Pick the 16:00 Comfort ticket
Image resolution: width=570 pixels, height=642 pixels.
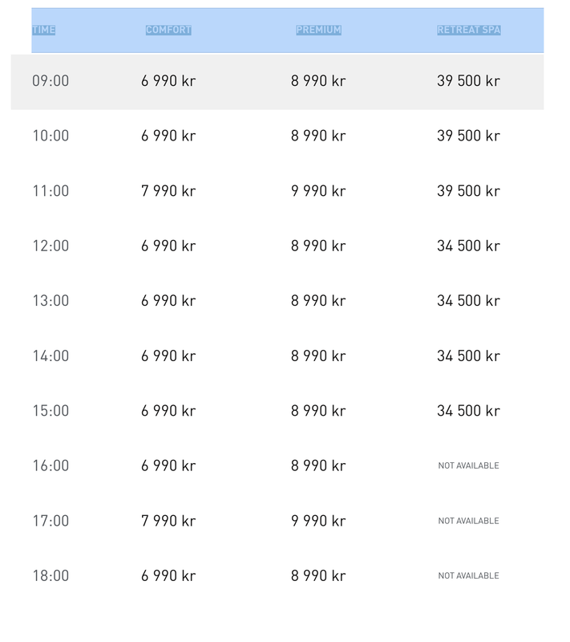pyautogui.click(x=168, y=465)
